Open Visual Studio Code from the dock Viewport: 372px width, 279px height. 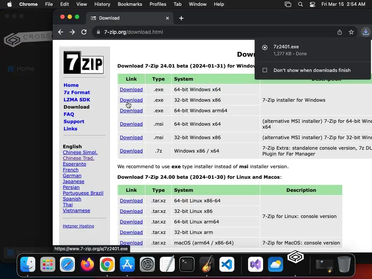227,264
